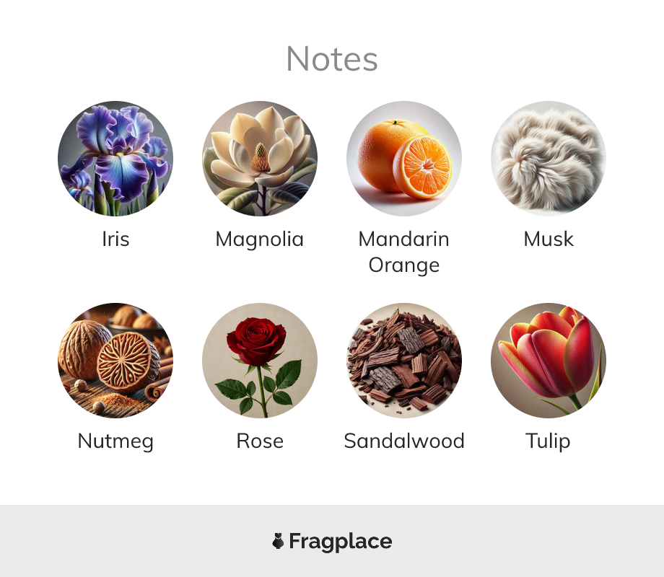The width and height of the screenshot is (664, 577).
Task: Click the Notes heading
Action: (332, 59)
